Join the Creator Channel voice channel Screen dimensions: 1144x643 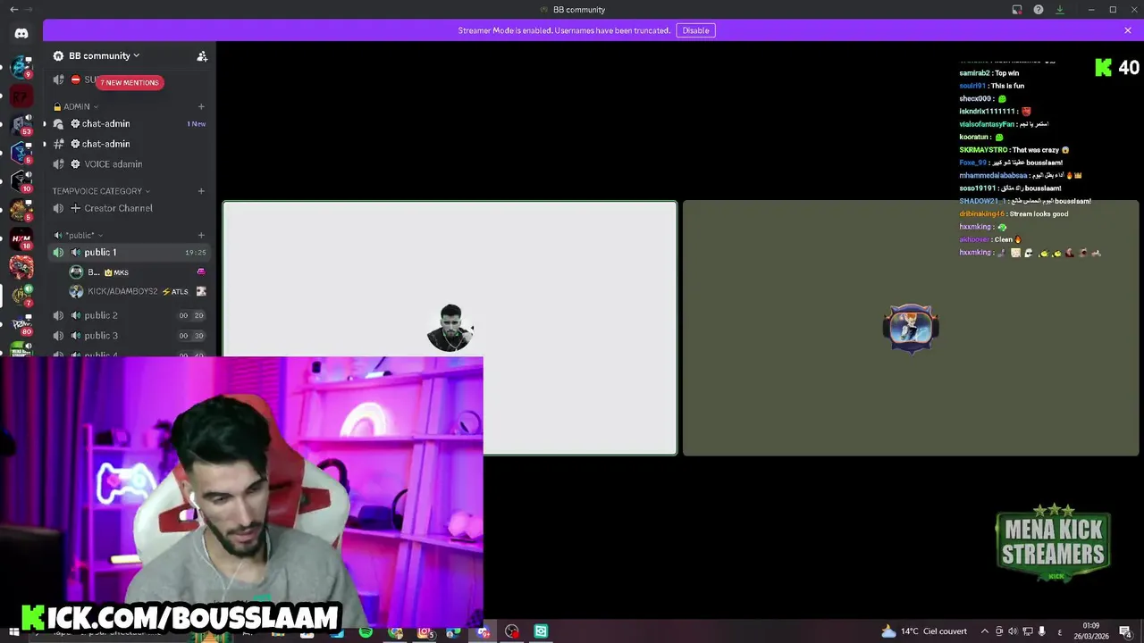(x=129, y=208)
